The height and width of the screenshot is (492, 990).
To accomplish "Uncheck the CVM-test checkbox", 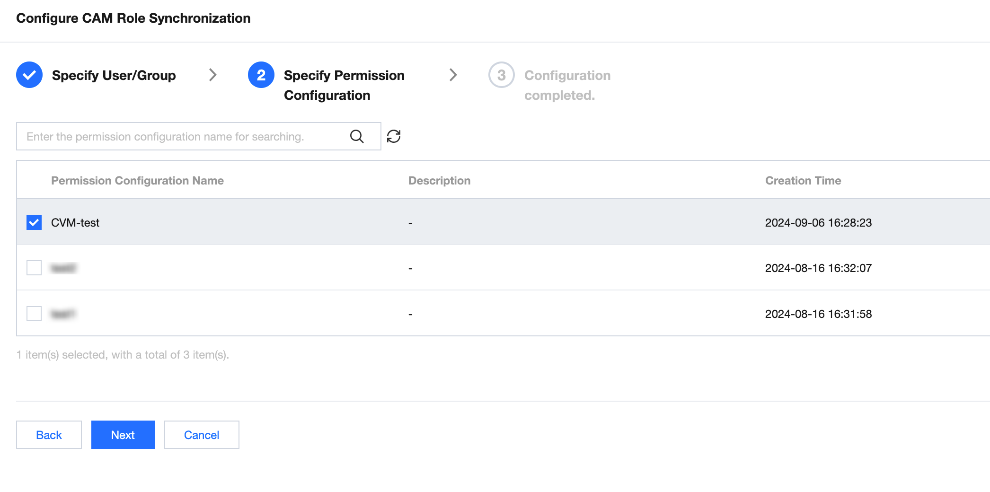I will [34, 222].
